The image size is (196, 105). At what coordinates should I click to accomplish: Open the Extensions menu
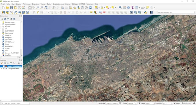pyautogui.click(x=35, y=4)
